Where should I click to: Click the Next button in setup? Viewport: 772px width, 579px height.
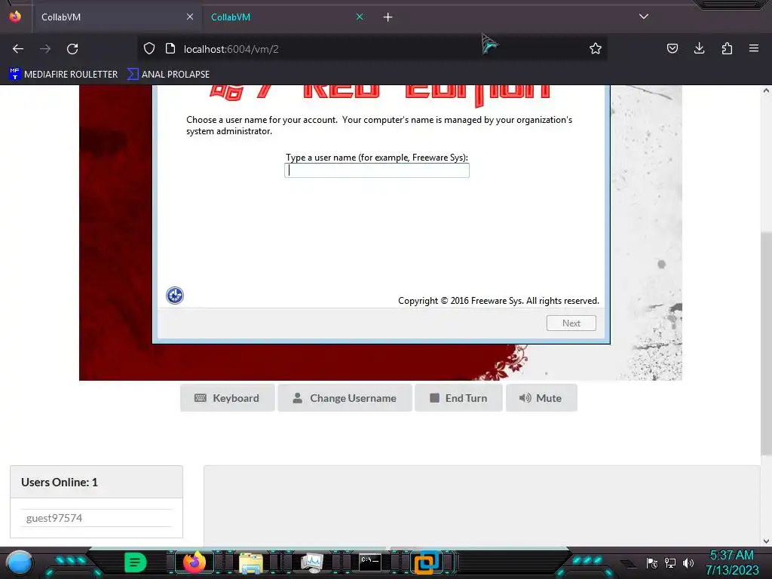click(571, 323)
